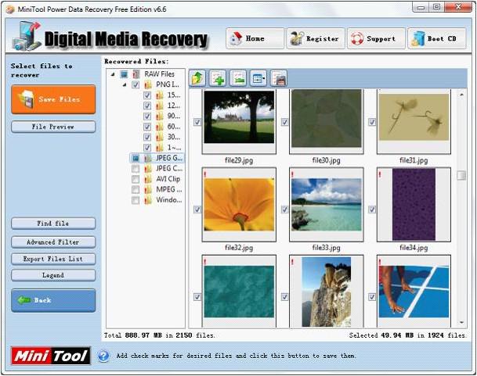Collapse the RAW Files tree node
Screen dimensions: 477x376
(113, 74)
